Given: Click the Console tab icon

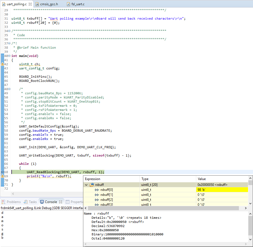Looking at the screenshot, I should click(42, 202).
